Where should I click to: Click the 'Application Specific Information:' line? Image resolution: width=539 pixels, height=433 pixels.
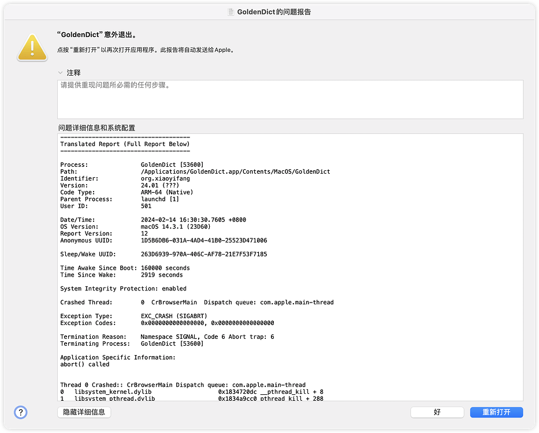coord(117,357)
